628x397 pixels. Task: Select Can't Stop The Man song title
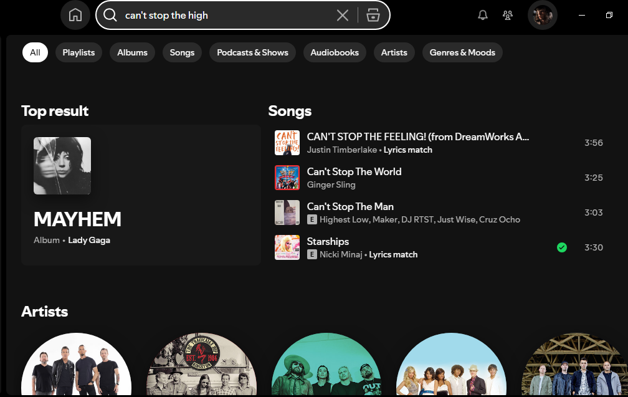point(350,206)
